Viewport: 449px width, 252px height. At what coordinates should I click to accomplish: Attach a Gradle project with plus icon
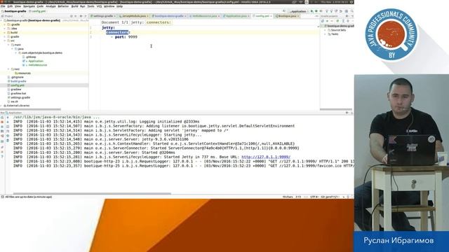[328, 21]
